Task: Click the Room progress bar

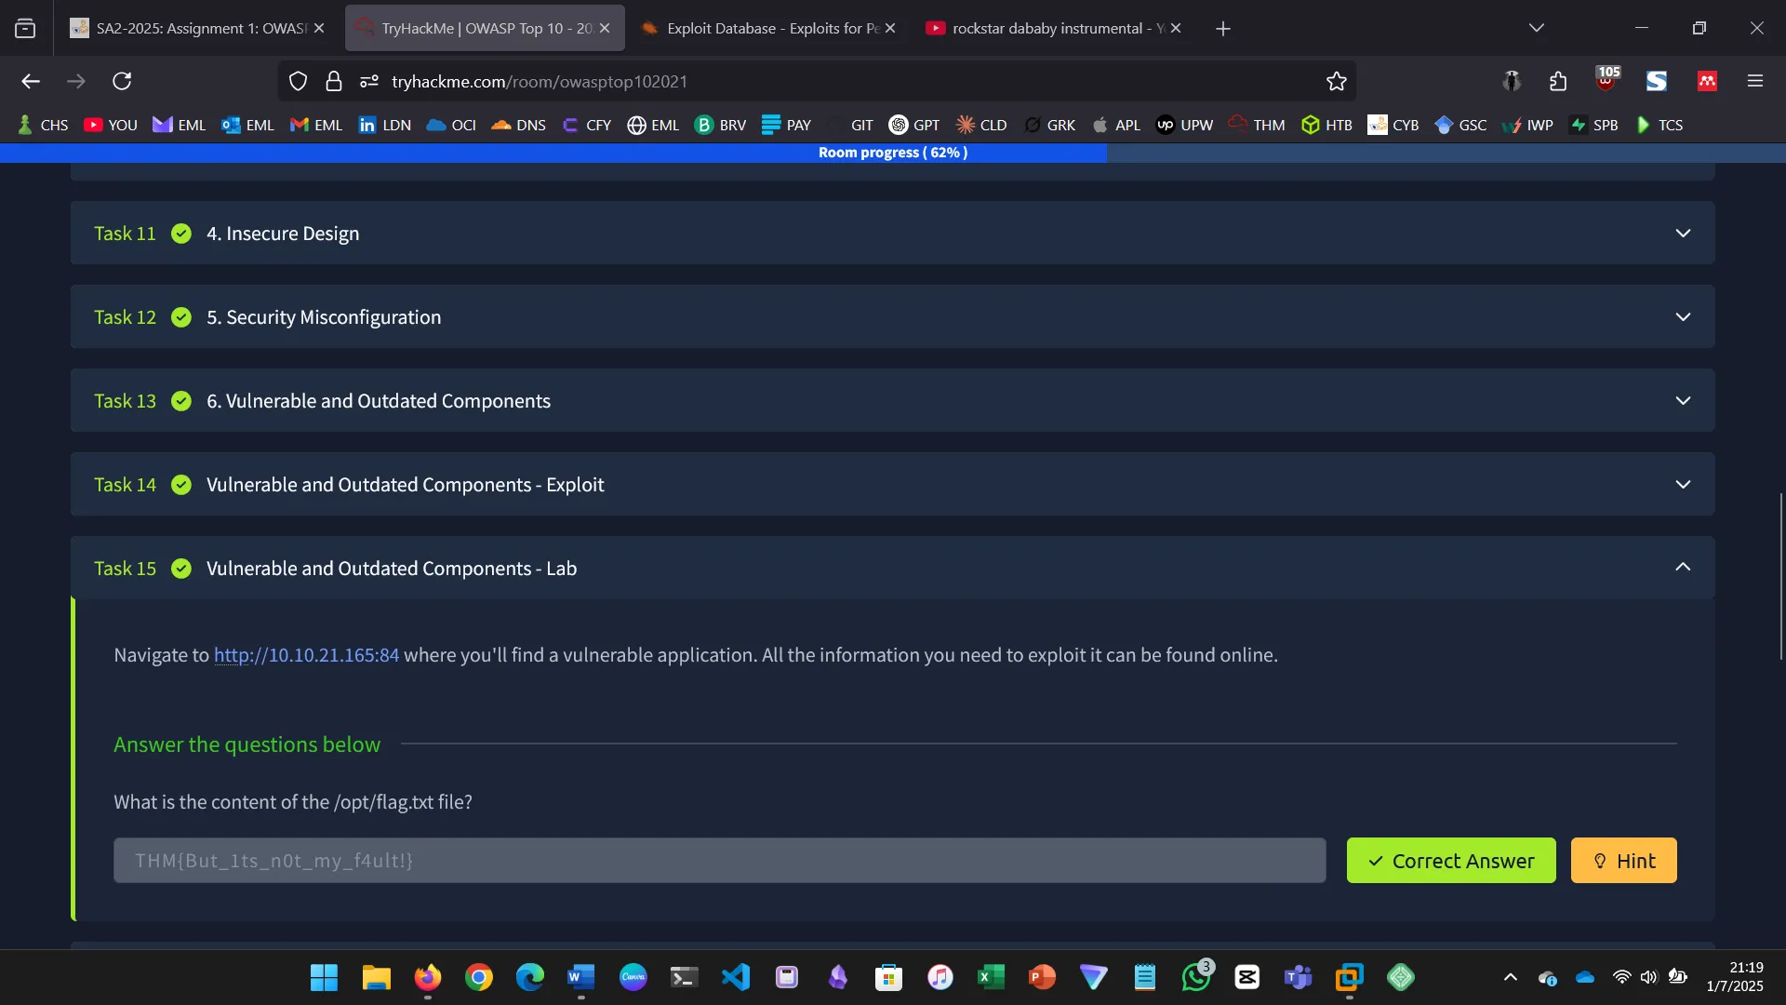Action: click(893, 153)
